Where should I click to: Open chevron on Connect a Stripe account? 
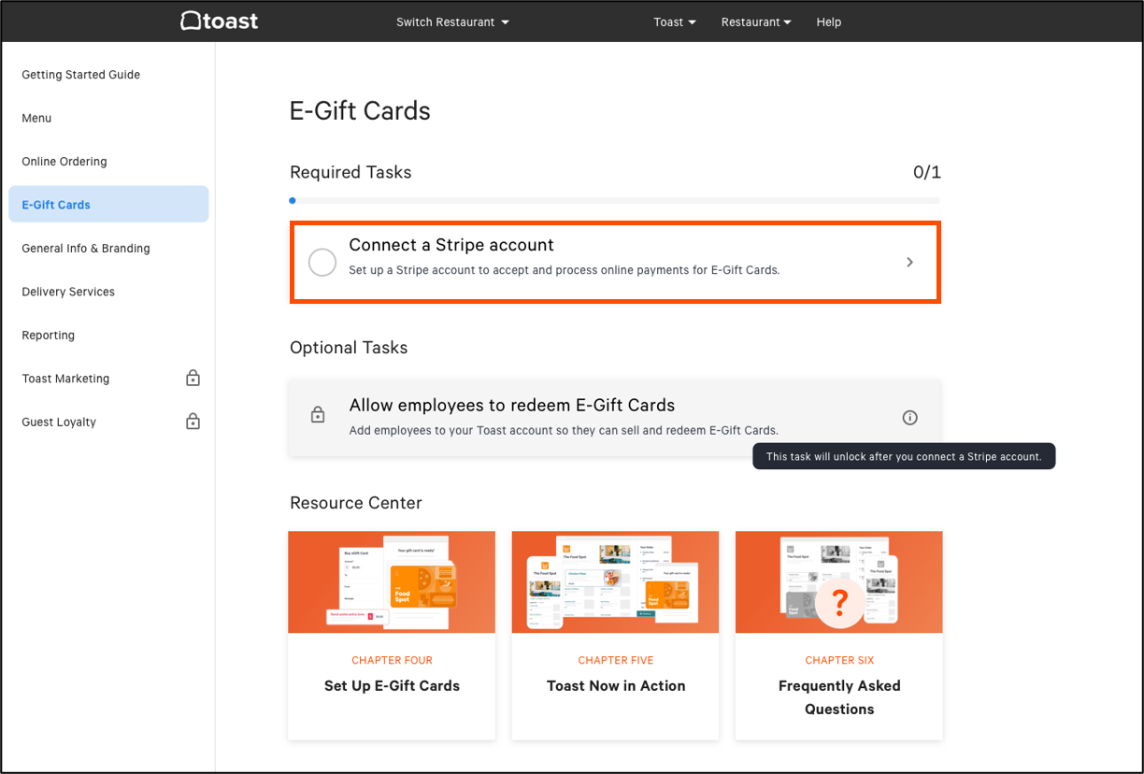pyautogui.click(x=909, y=263)
